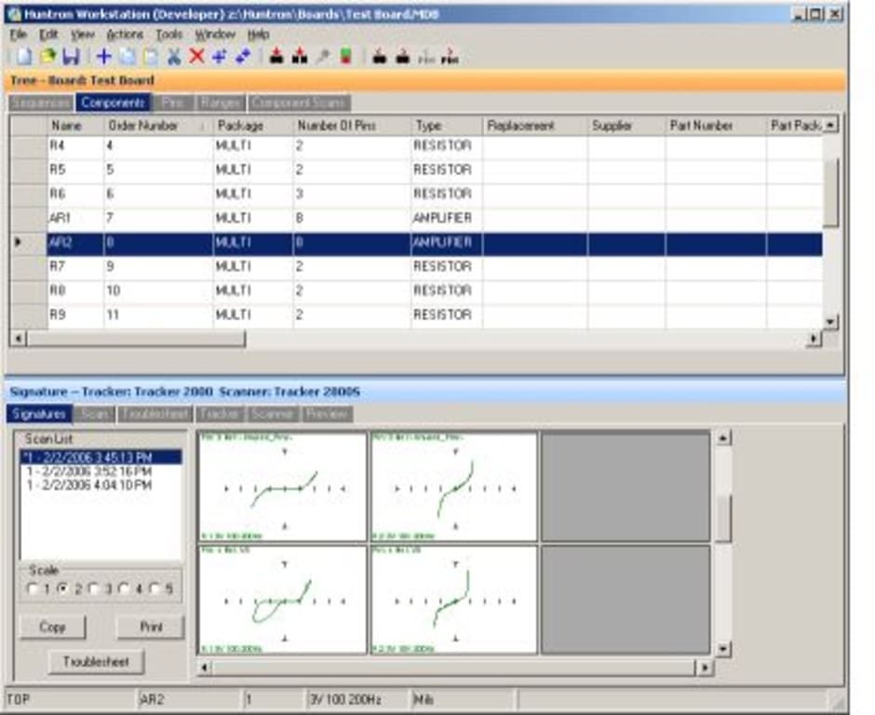875x715 pixels.
Task: Click the bottom-left looped signature graph thumbnail
Action: [x=283, y=600]
